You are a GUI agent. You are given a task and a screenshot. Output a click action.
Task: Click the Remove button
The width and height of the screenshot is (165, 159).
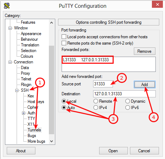click(144, 51)
